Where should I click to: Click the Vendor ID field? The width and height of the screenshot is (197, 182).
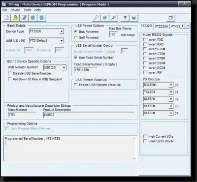[29, 50]
